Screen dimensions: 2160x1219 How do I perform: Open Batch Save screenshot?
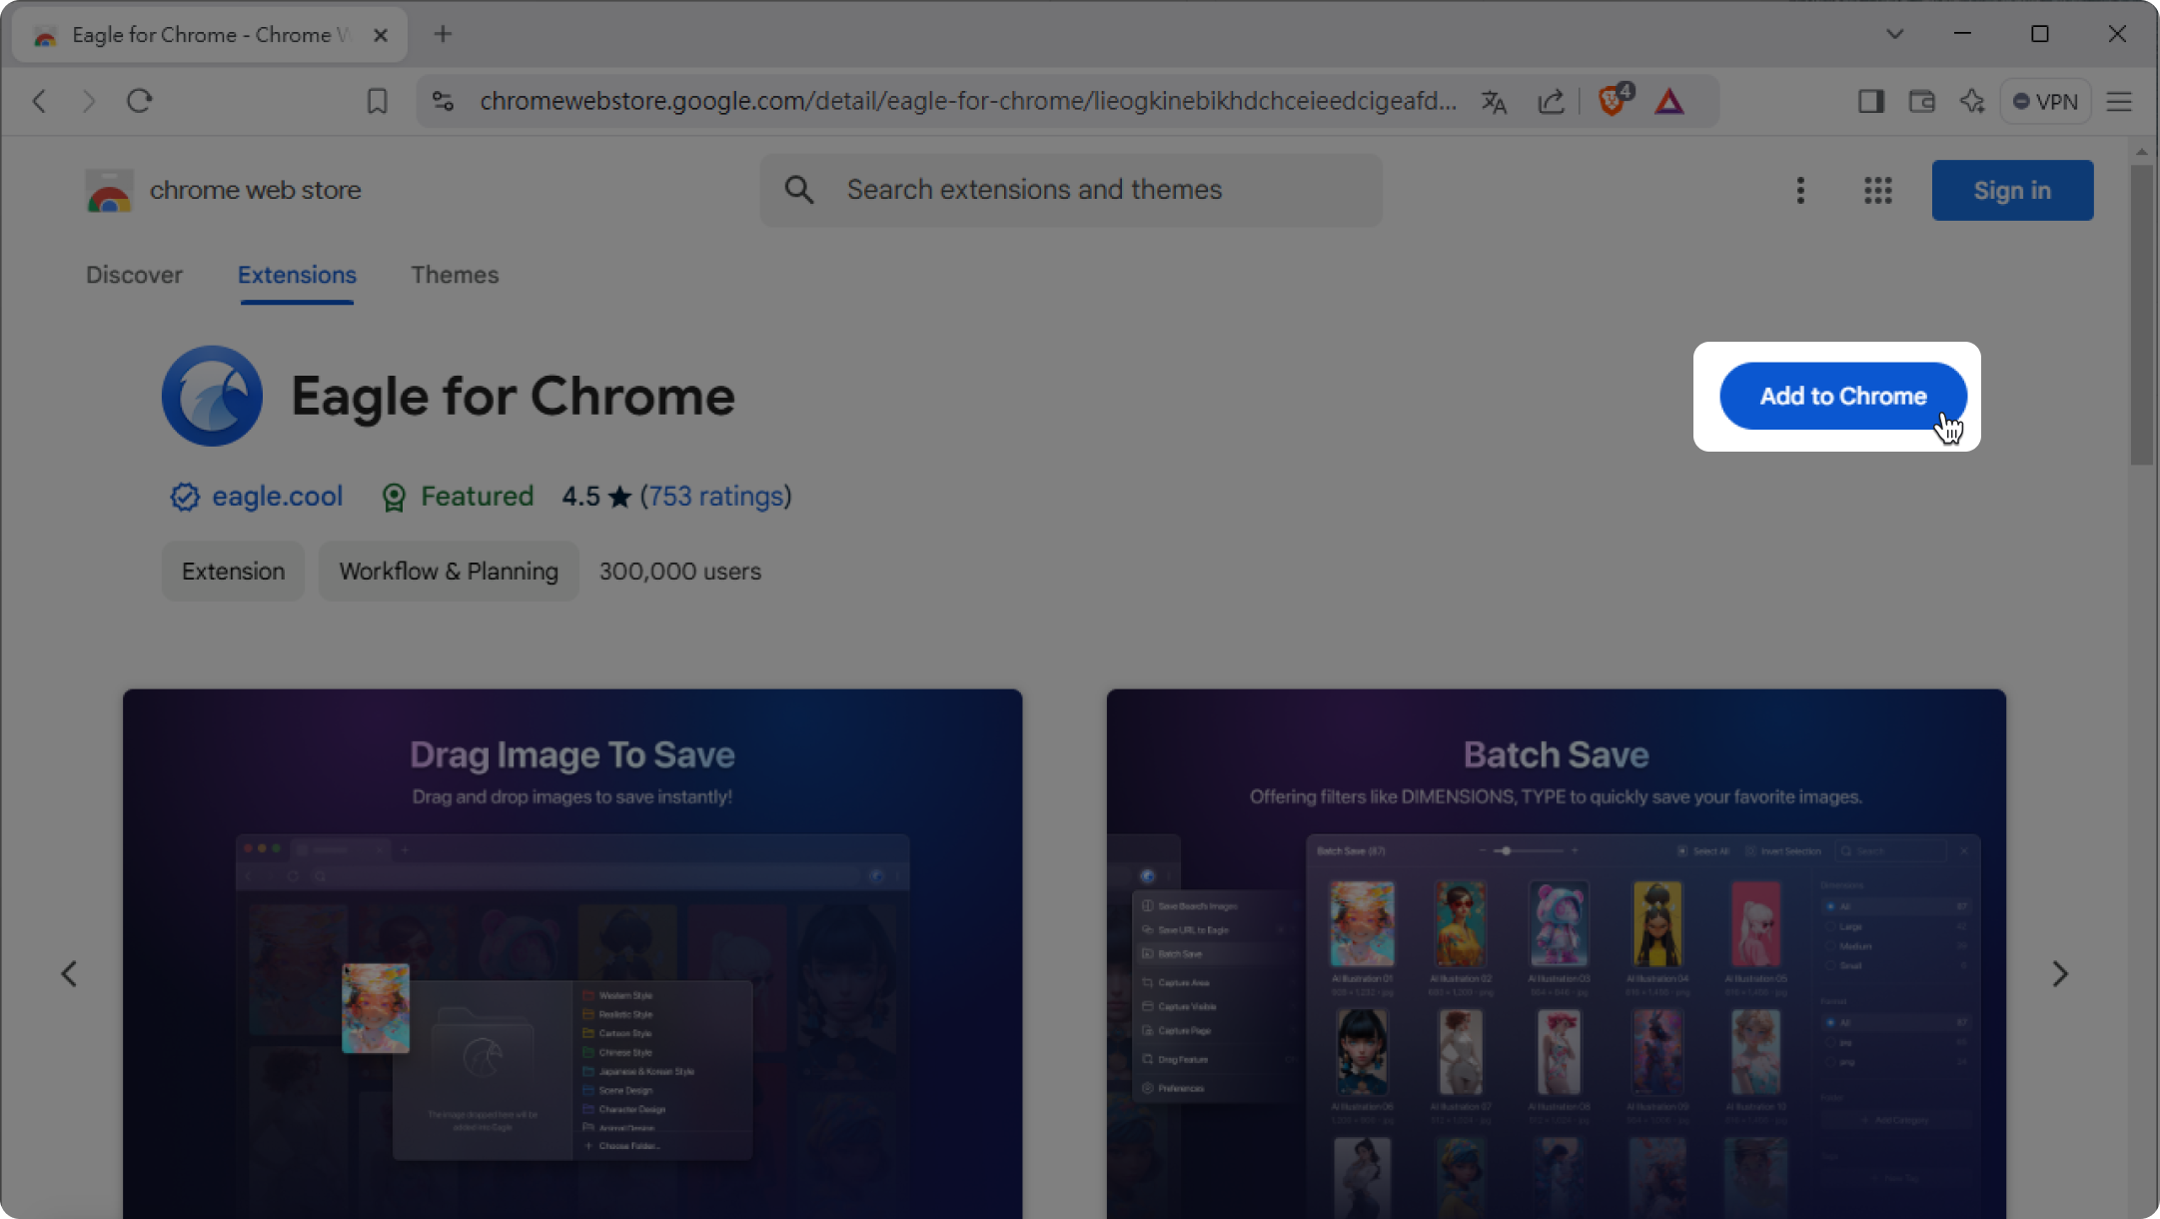(x=1556, y=953)
